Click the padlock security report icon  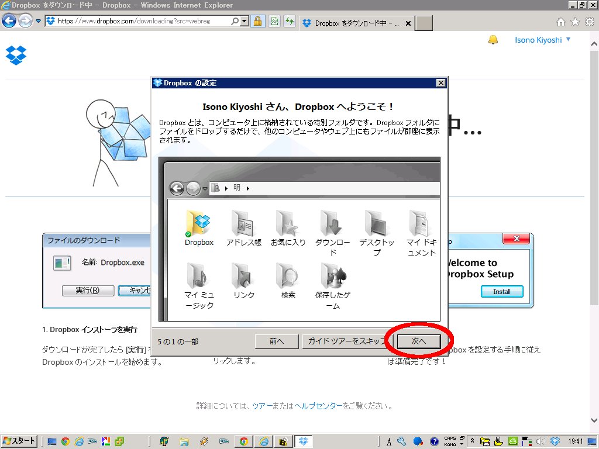click(x=258, y=21)
